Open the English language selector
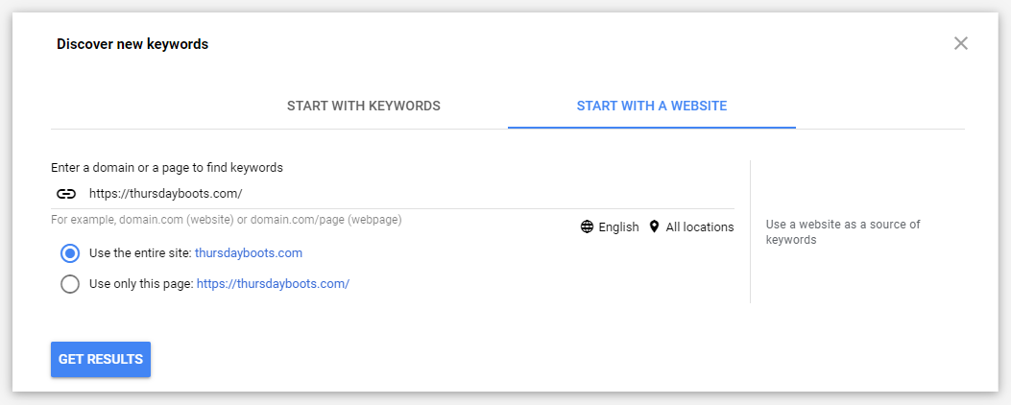1011x405 pixels. coord(618,227)
